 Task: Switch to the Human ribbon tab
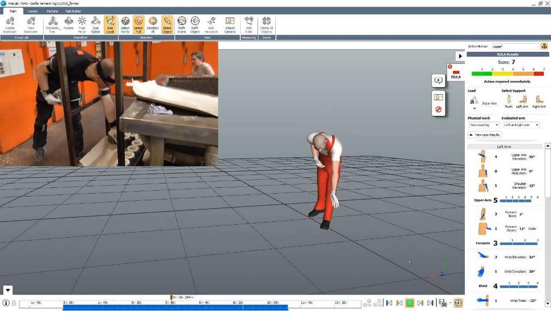point(32,11)
